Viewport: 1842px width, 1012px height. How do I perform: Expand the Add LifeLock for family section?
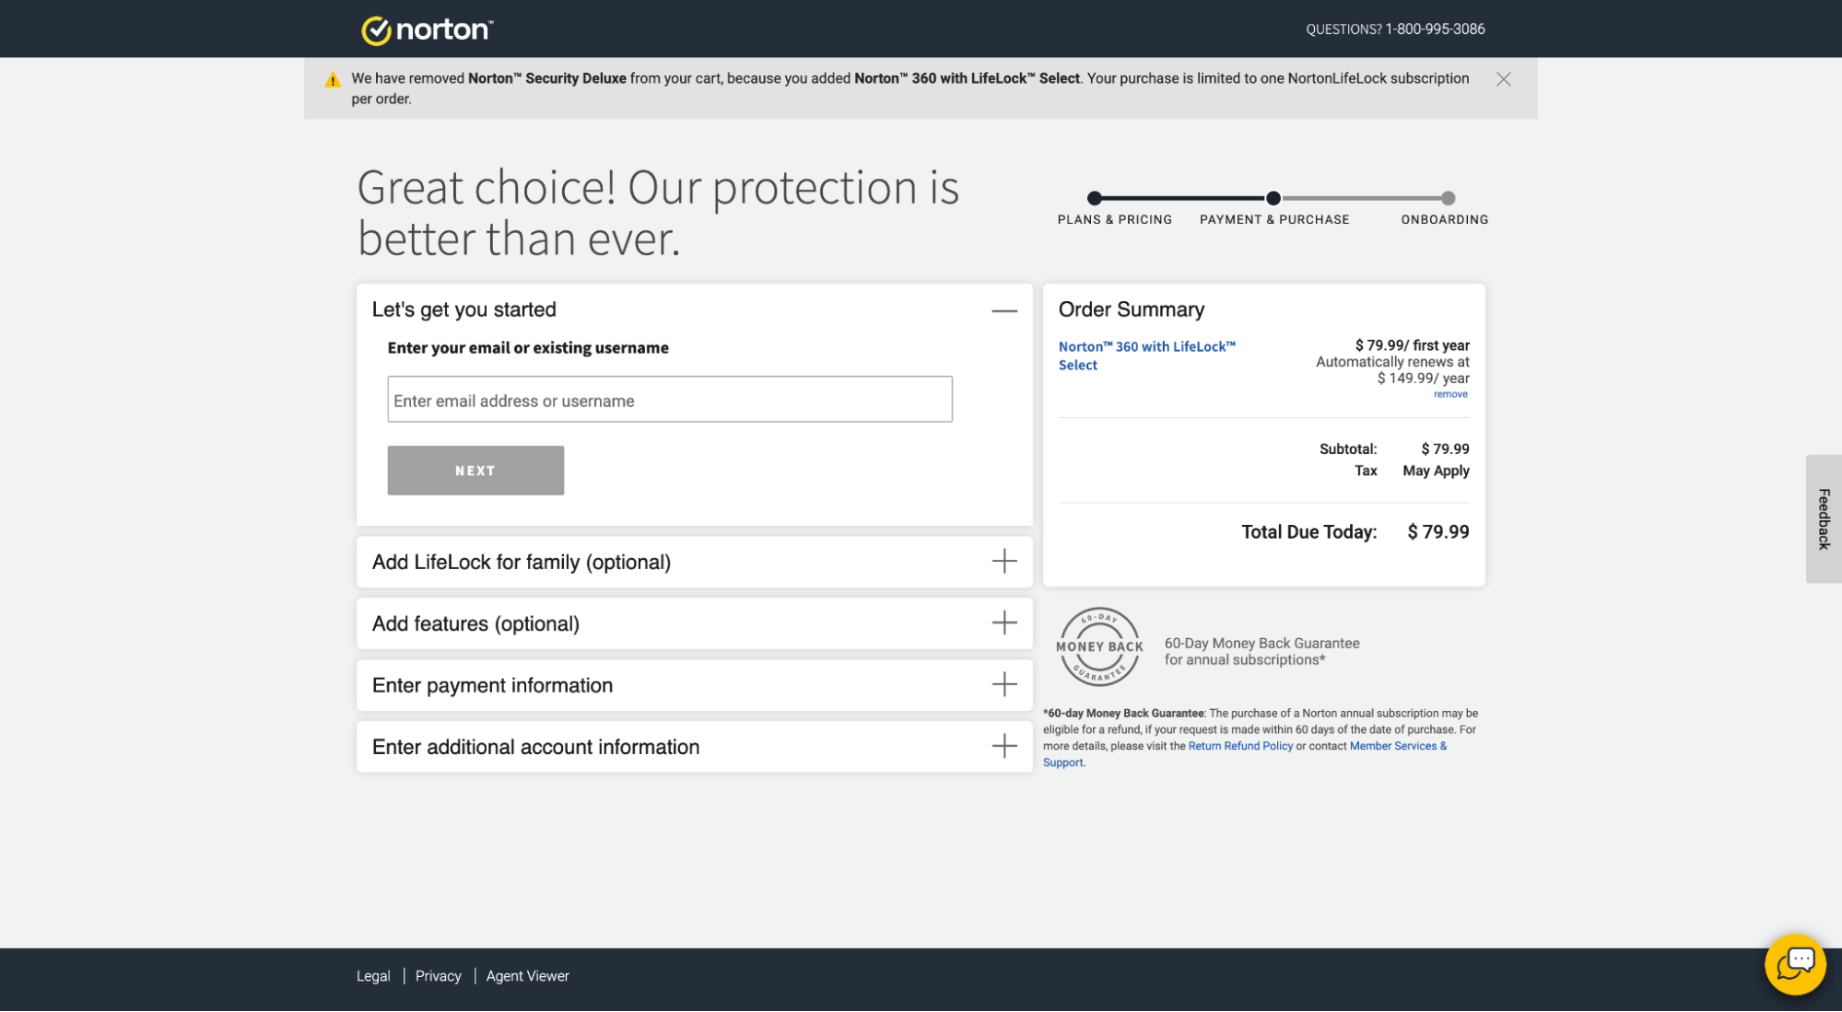pyautogui.click(x=1003, y=561)
